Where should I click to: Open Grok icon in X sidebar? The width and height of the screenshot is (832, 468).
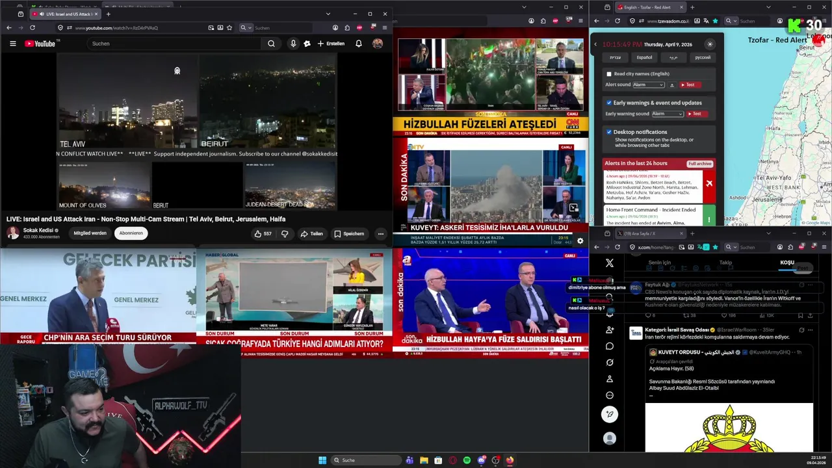point(609,362)
